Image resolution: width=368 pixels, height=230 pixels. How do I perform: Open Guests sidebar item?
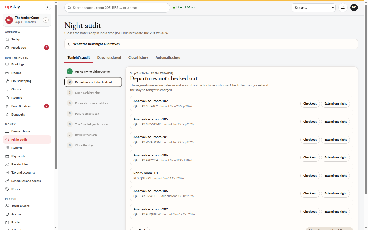[x=27, y=89]
